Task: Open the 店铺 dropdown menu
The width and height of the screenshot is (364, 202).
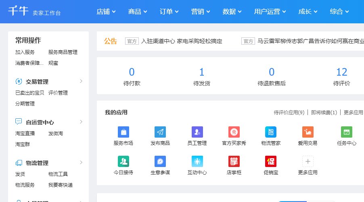Action: click(106, 11)
